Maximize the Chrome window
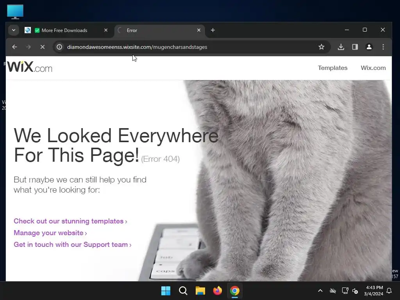400x300 pixels. (365, 30)
